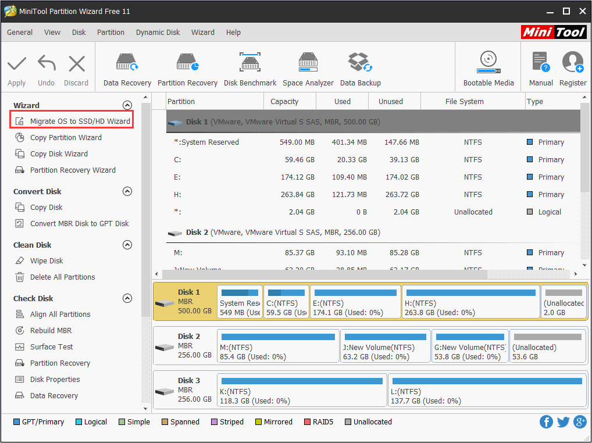Select the Disk 2 map header
The width and height of the screenshot is (592, 443).
pyautogui.click(x=185, y=346)
